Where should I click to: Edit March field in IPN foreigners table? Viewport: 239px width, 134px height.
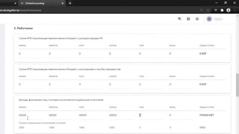(91, 84)
